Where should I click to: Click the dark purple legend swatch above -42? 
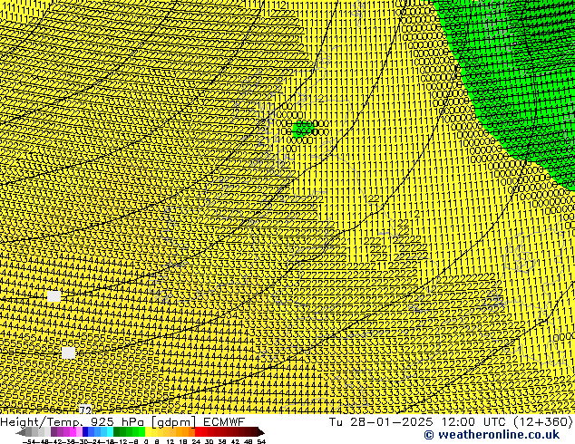54,432
